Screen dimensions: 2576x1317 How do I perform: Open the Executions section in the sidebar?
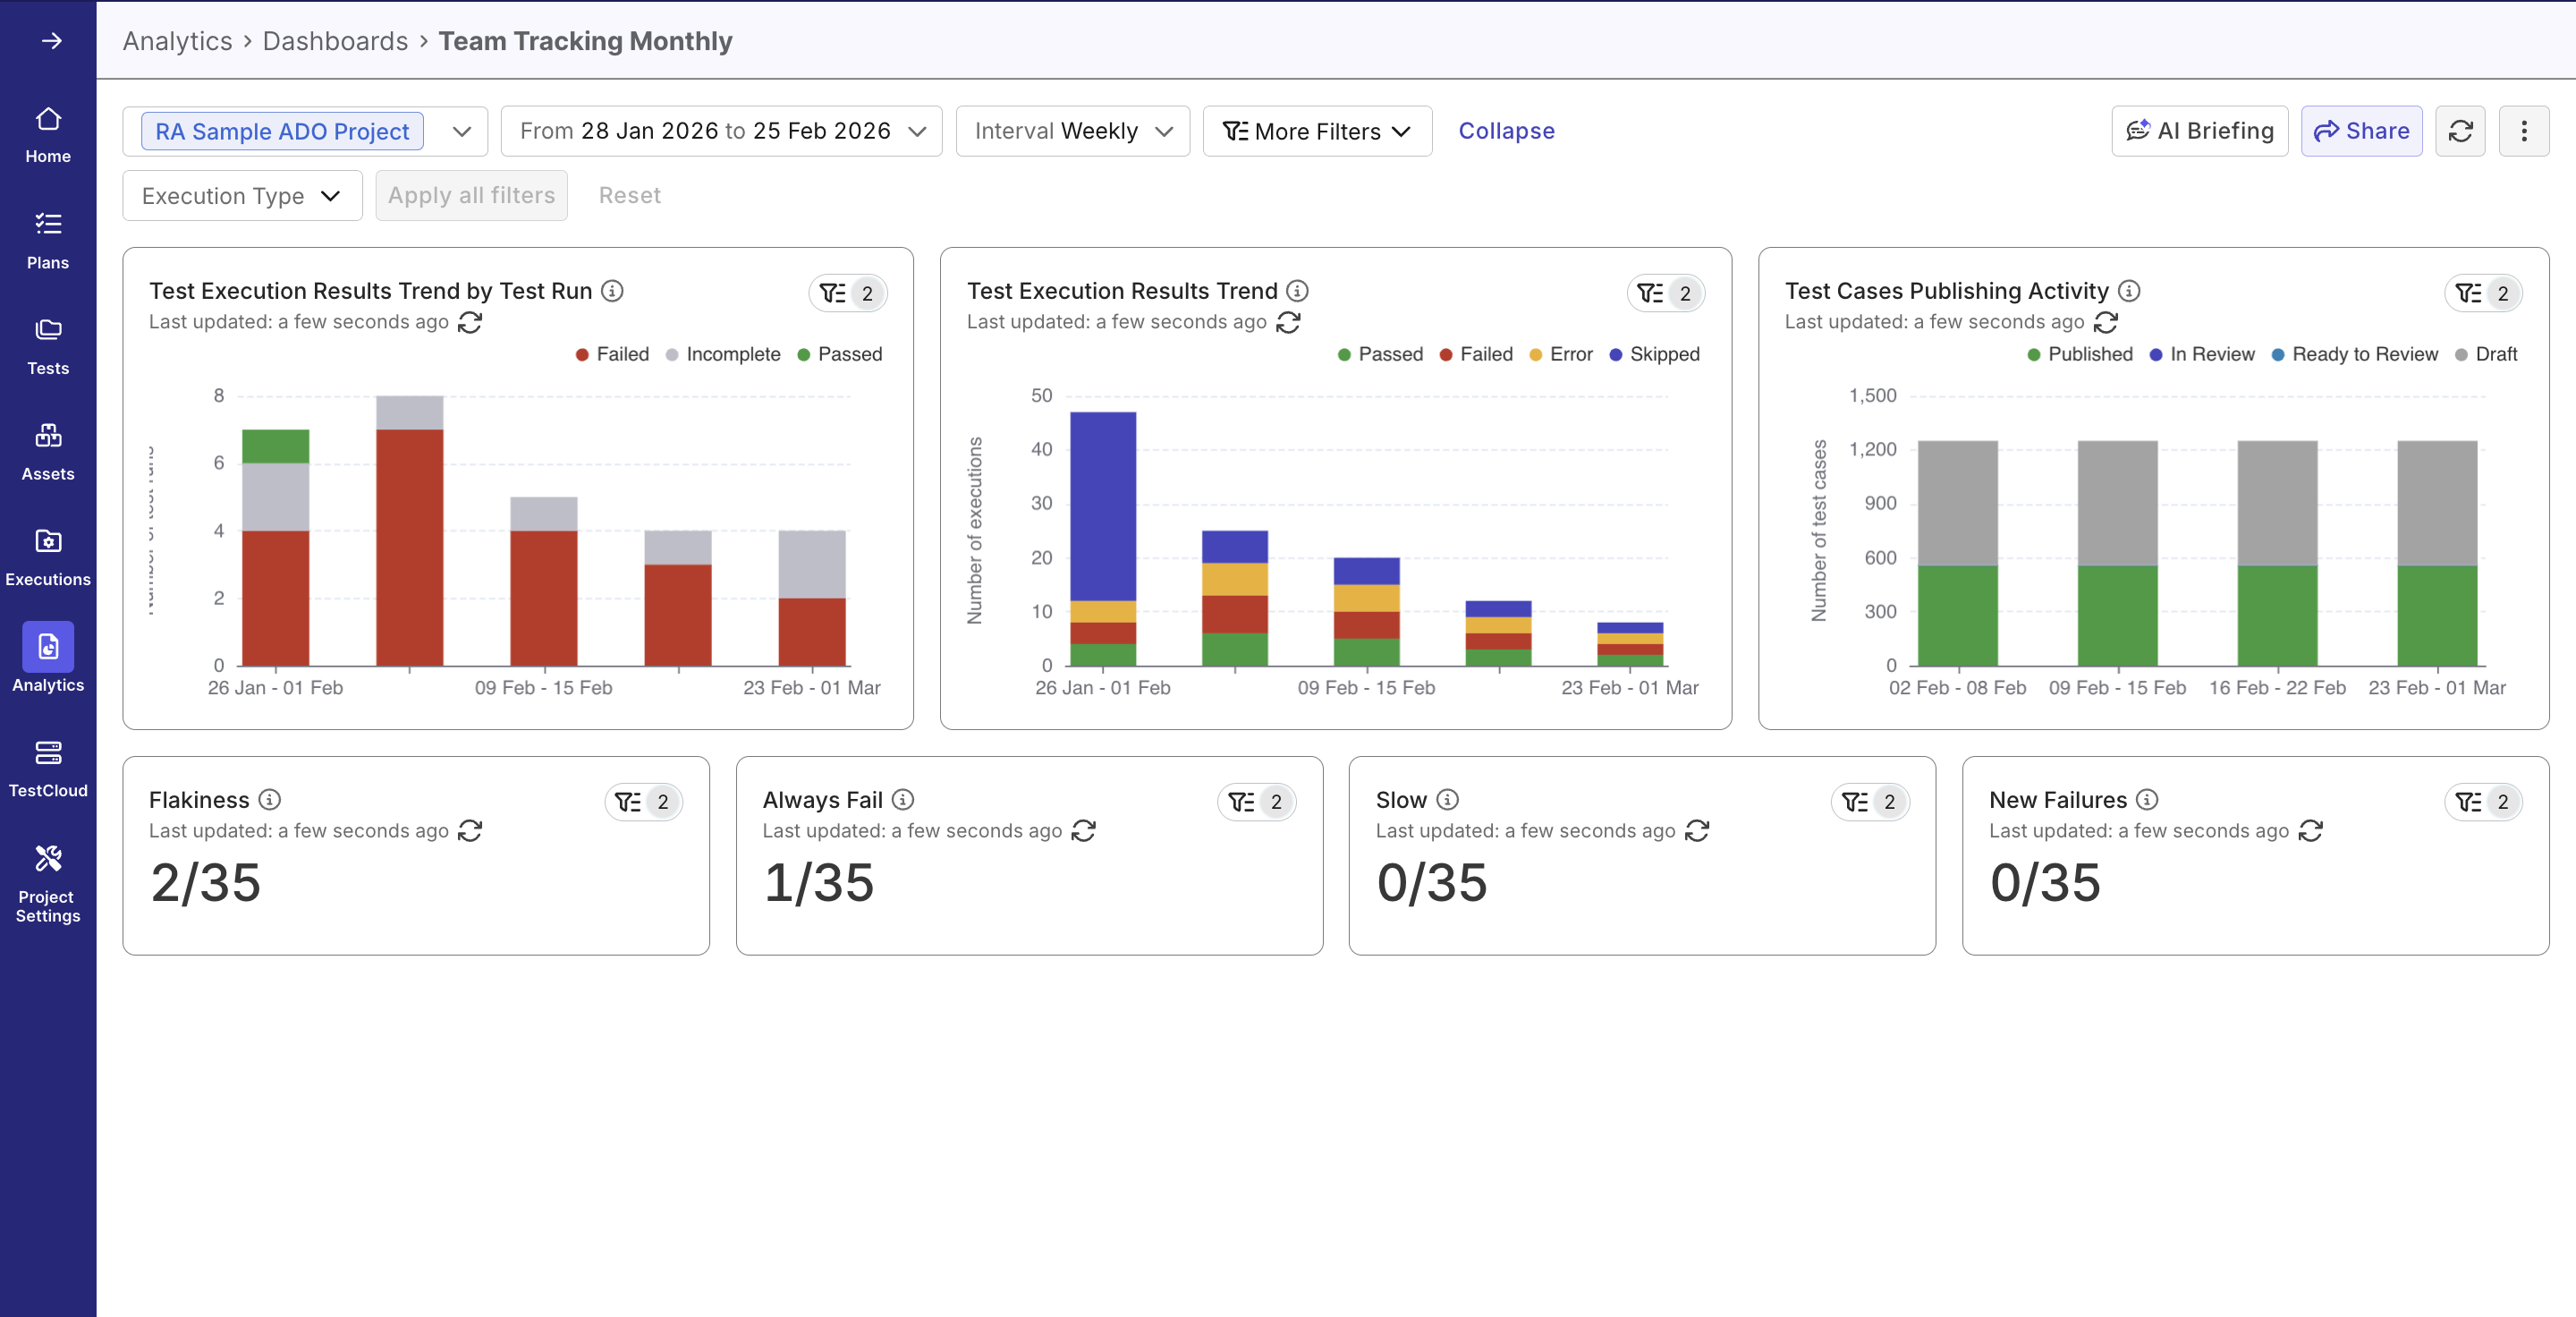[48, 556]
